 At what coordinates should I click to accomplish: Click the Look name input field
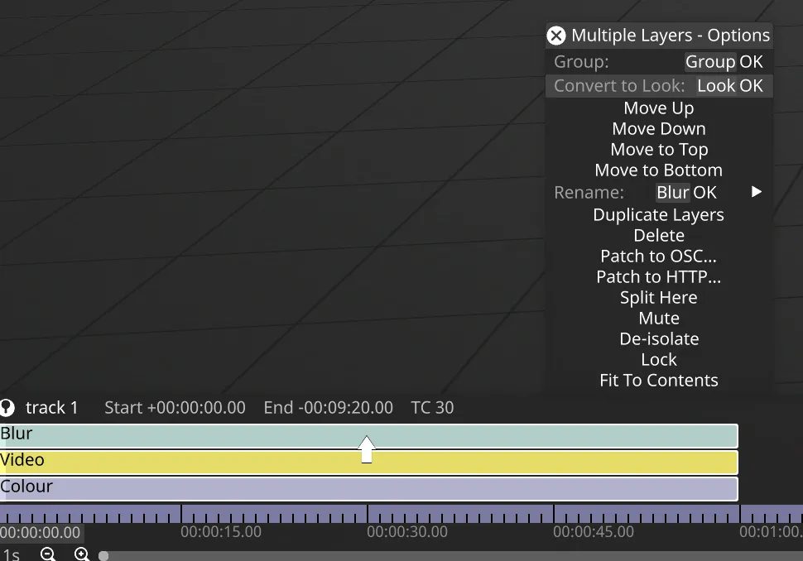tap(716, 86)
